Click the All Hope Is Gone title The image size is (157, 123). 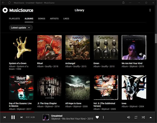(x=73, y=104)
